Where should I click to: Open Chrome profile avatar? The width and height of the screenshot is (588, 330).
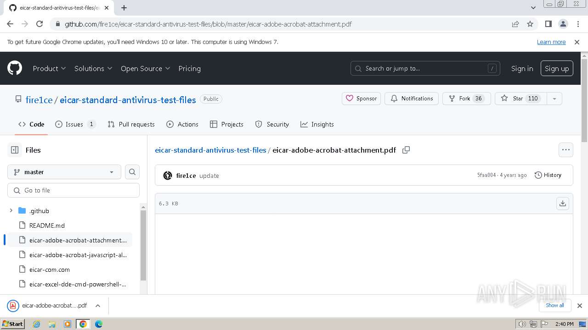563,24
